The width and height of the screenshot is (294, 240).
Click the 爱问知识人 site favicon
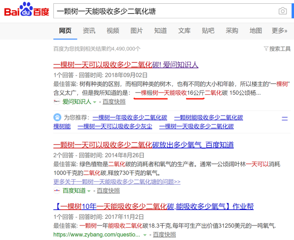57,101
